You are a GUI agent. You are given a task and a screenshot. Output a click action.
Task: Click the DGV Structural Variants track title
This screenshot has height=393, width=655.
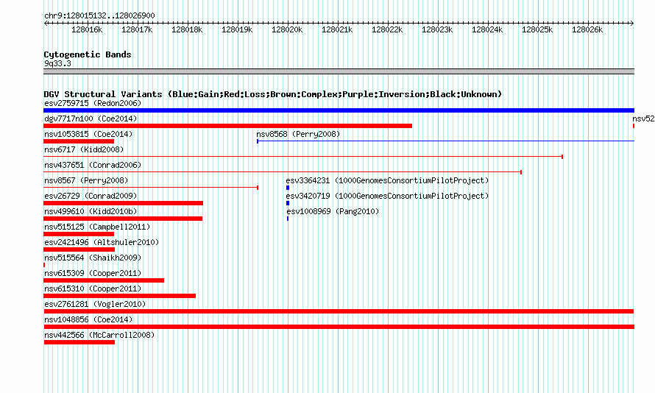click(273, 94)
